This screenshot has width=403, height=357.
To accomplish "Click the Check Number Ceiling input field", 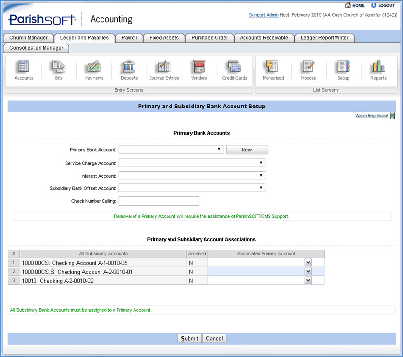I will coord(159,201).
